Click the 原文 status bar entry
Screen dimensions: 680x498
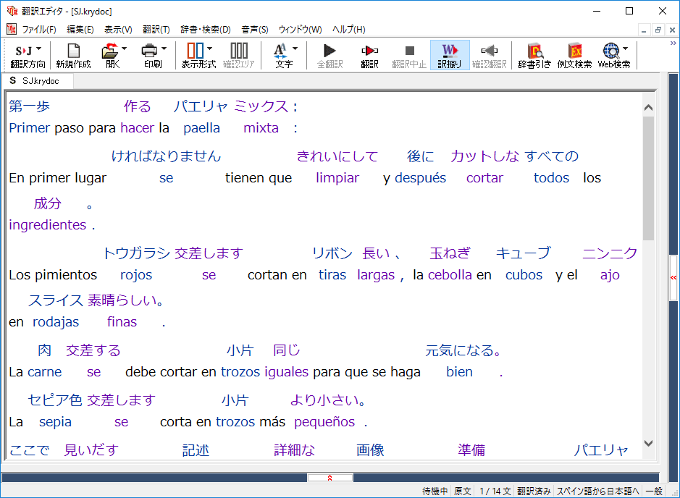[463, 491]
